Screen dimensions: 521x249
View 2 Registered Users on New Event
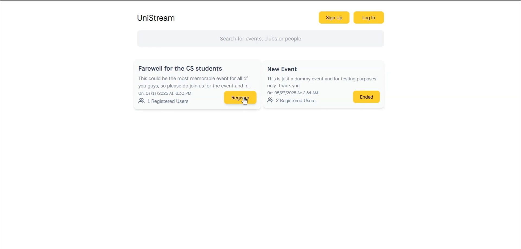(x=296, y=100)
